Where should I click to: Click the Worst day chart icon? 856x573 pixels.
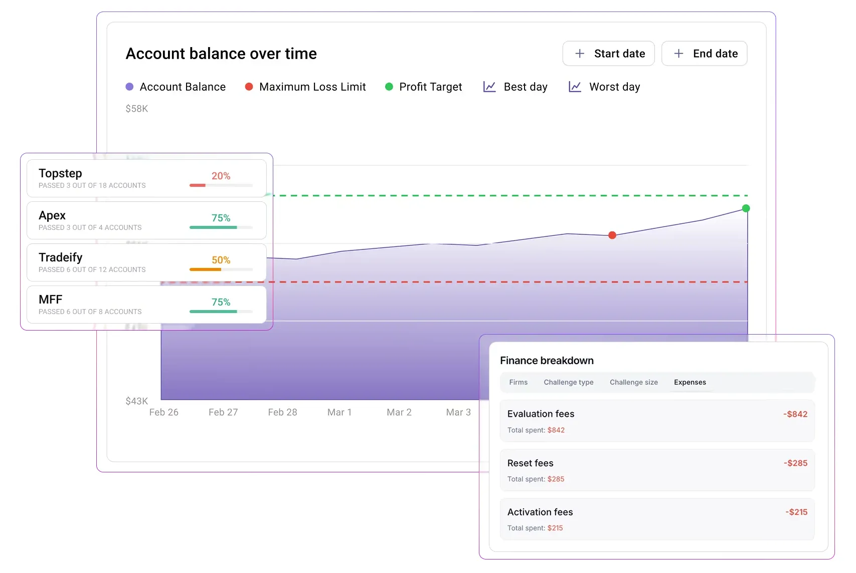(x=575, y=87)
